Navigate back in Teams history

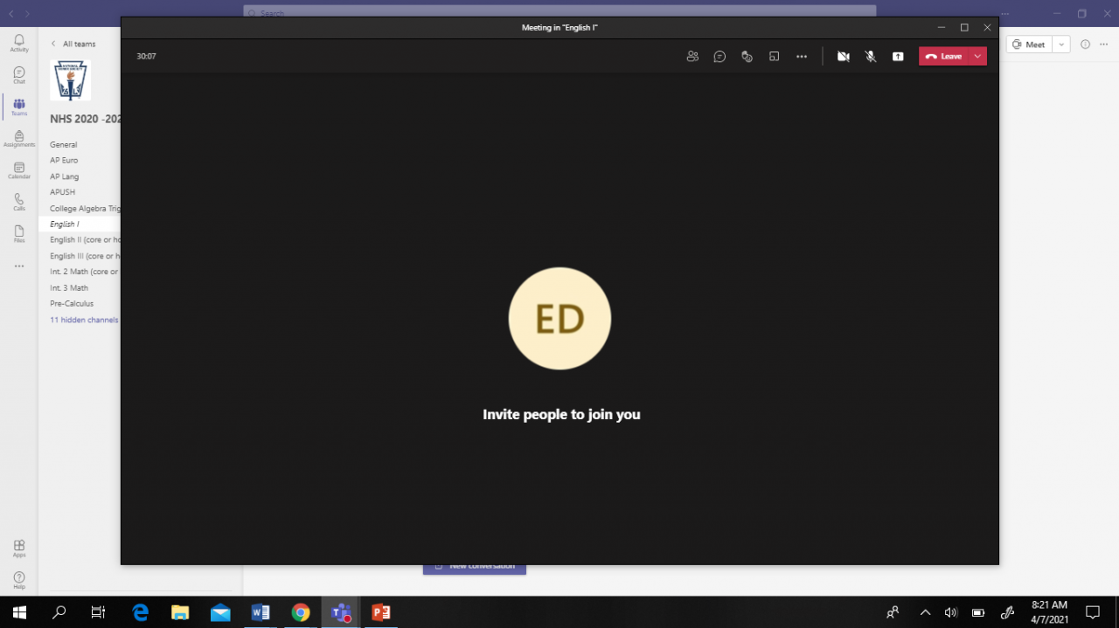tap(11, 14)
